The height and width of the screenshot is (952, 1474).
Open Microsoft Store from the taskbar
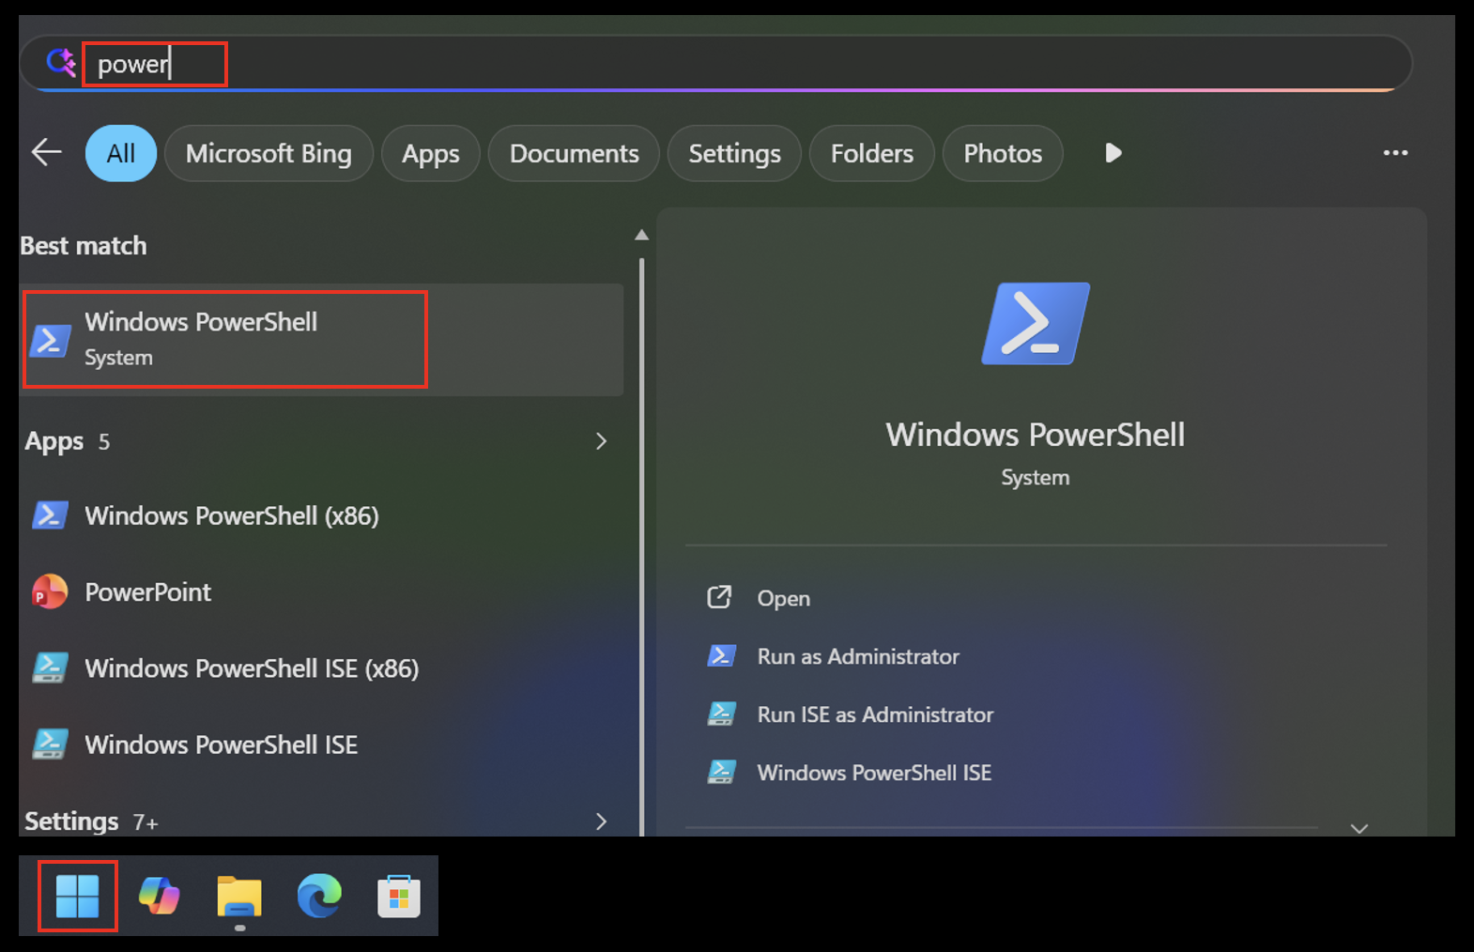pos(399,896)
